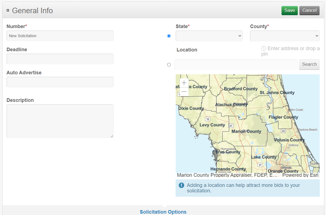The width and height of the screenshot is (326, 215).
Task: Search for the entered location
Action: click(309, 64)
